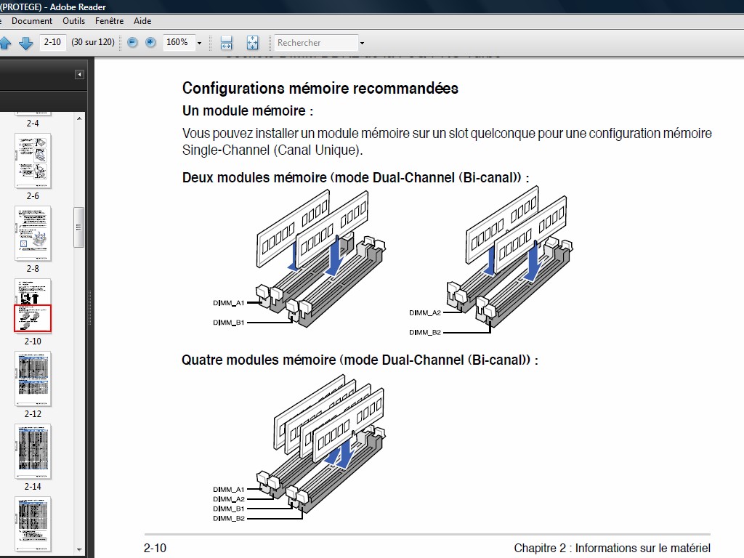744x558 pixels.
Task: Open the 160% zoom level dropdown
Action: pyautogui.click(x=199, y=43)
